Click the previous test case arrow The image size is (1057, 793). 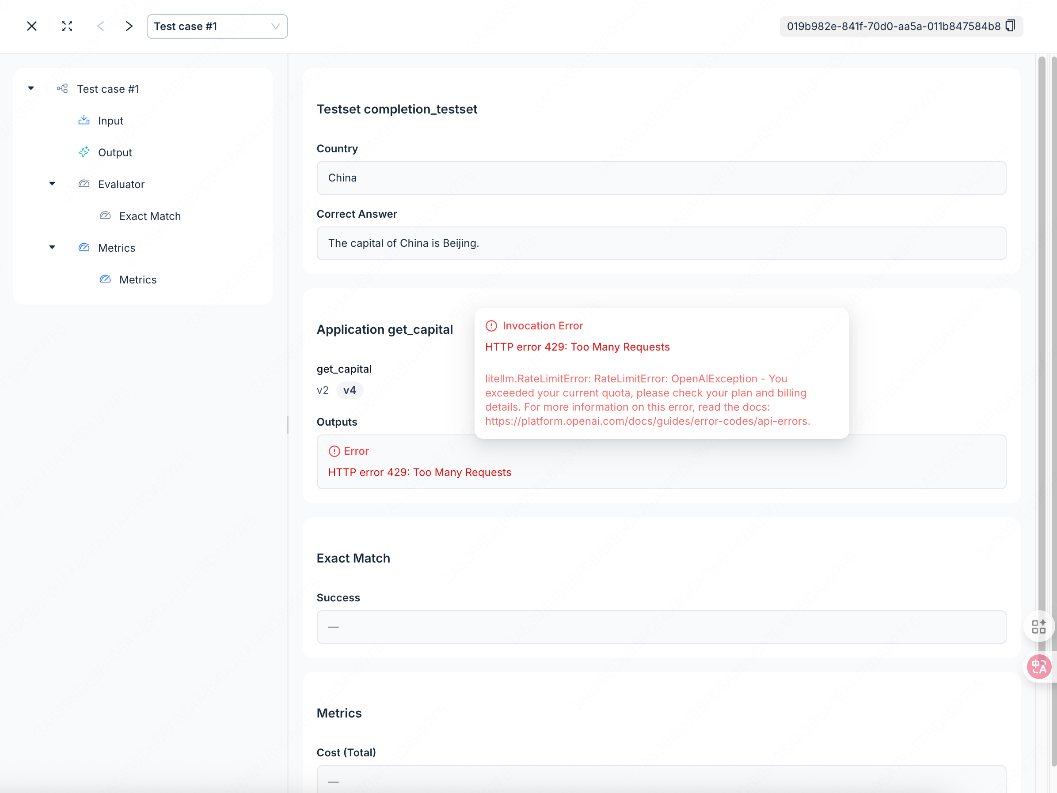pos(100,26)
